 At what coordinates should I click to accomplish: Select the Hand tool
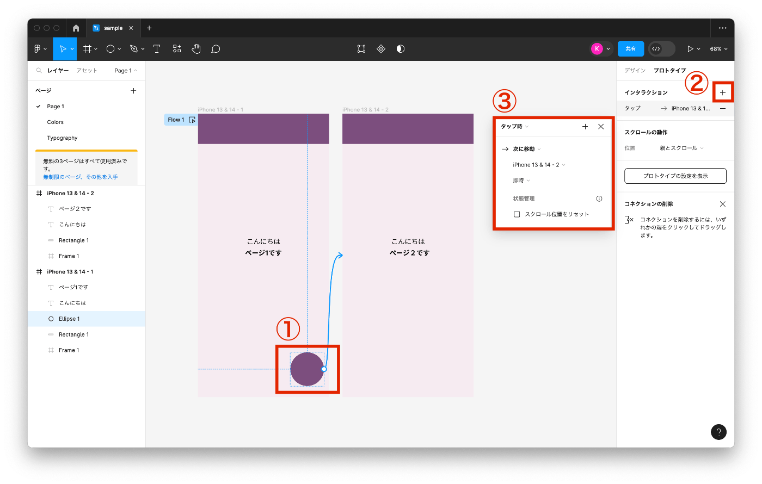[196, 49]
